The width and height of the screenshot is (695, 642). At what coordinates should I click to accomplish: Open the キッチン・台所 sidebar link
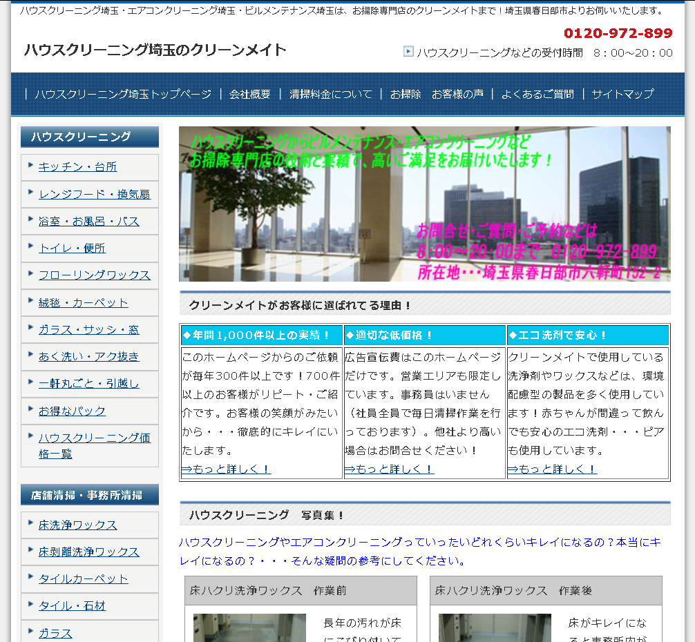77,166
